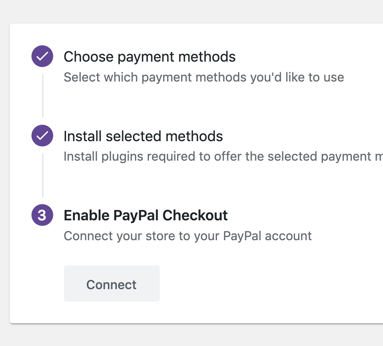This screenshot has width=383, height=346.
Task: Select the Install selected methods heading
Action: pos(143,136)
